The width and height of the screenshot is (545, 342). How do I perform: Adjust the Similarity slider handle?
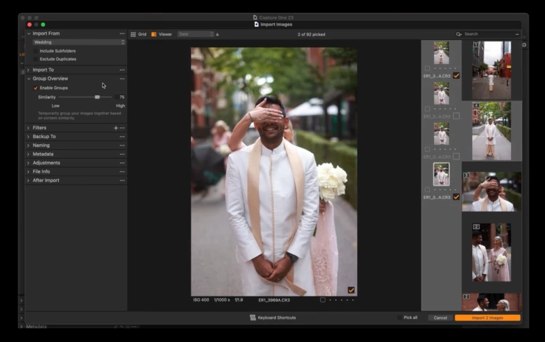pos(97,97)
